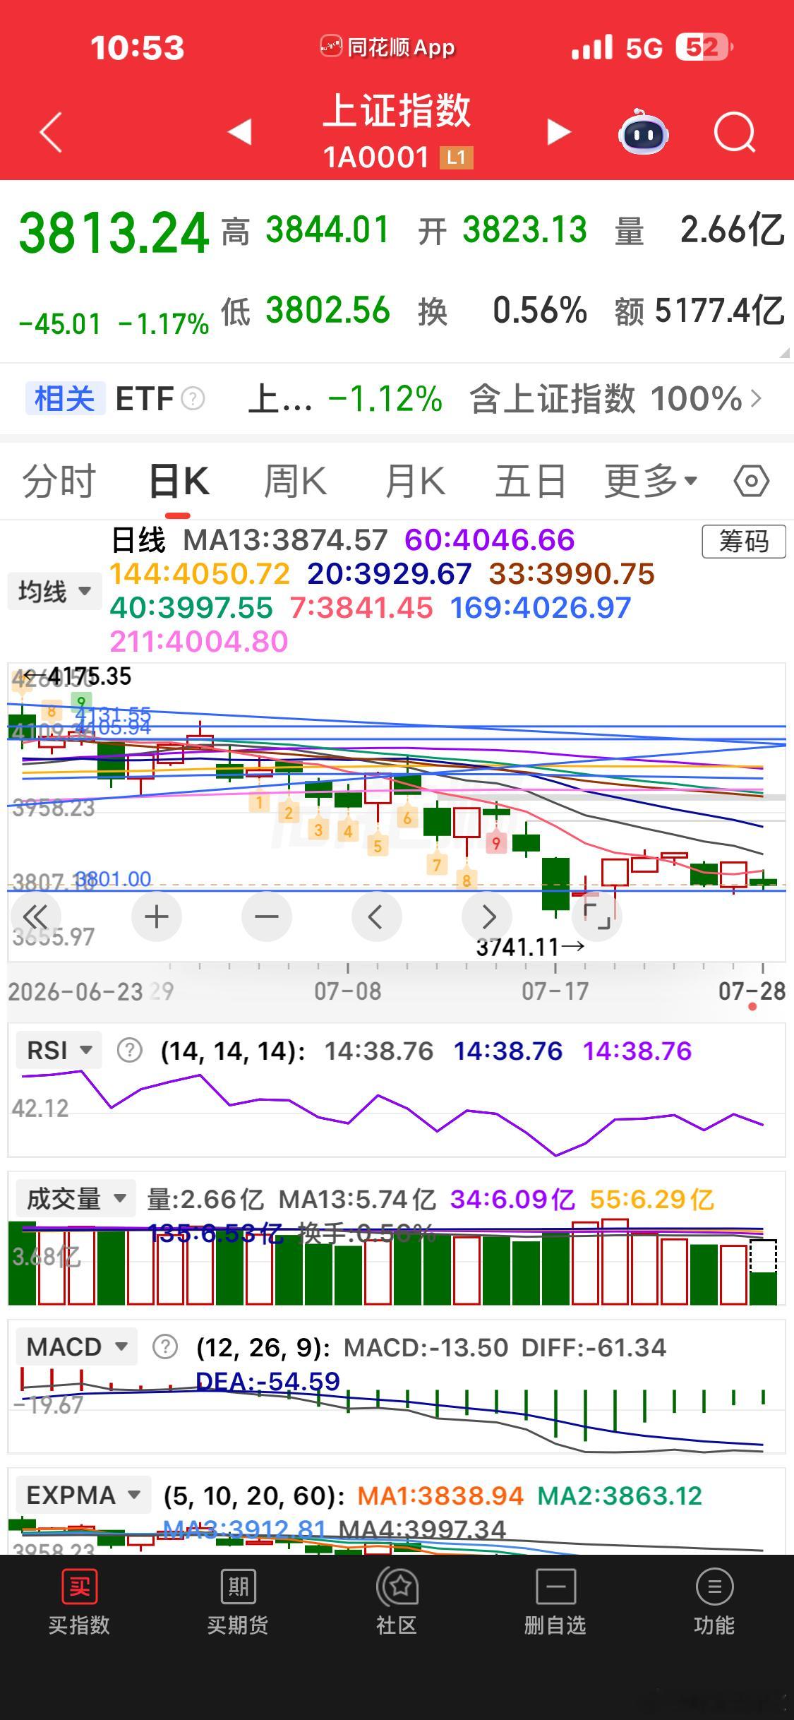The image size is (794, 1720).
Task: Tap the 07-17 date marker
Action: pos(555,991)
